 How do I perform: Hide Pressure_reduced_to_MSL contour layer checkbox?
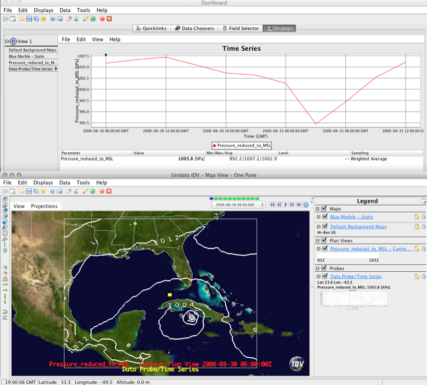tap(325, 249)
